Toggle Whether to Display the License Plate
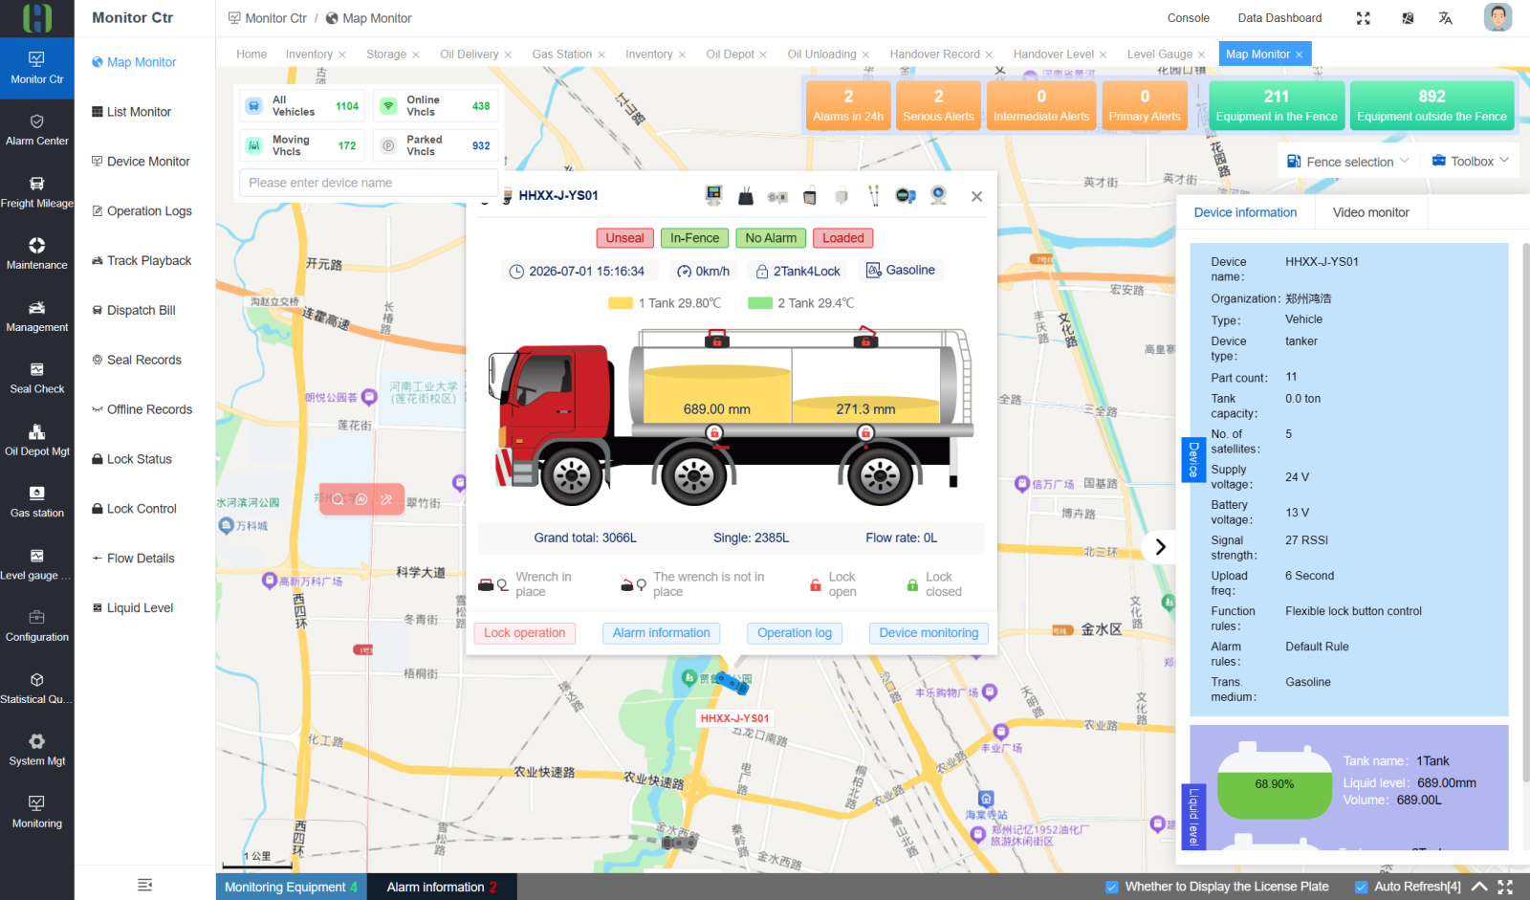 click(1111, 887)
